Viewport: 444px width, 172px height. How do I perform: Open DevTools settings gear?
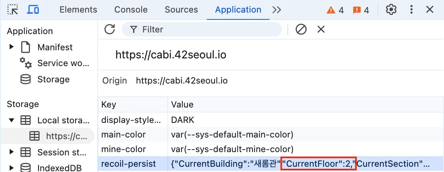click(x=391, y=10)
